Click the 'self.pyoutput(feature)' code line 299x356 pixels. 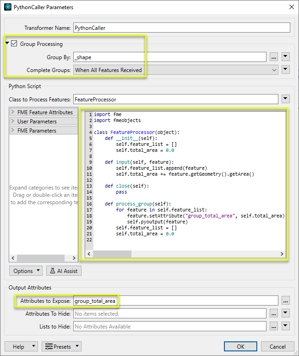coord(158,222)
